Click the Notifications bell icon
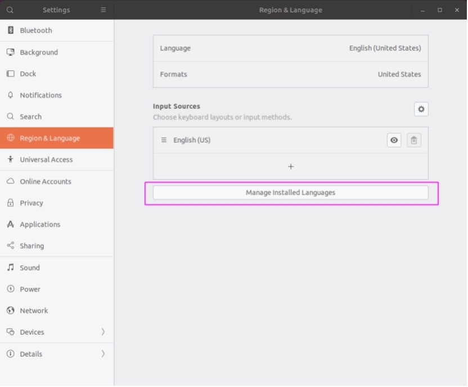The width and height of the screenshot is (468, 387). (x=11, y=95)
